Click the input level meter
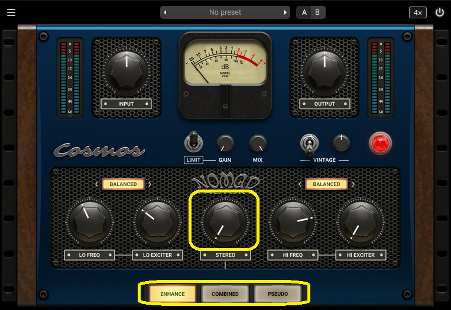The height and width of the screenshot is (310, 451). [70, 78]
